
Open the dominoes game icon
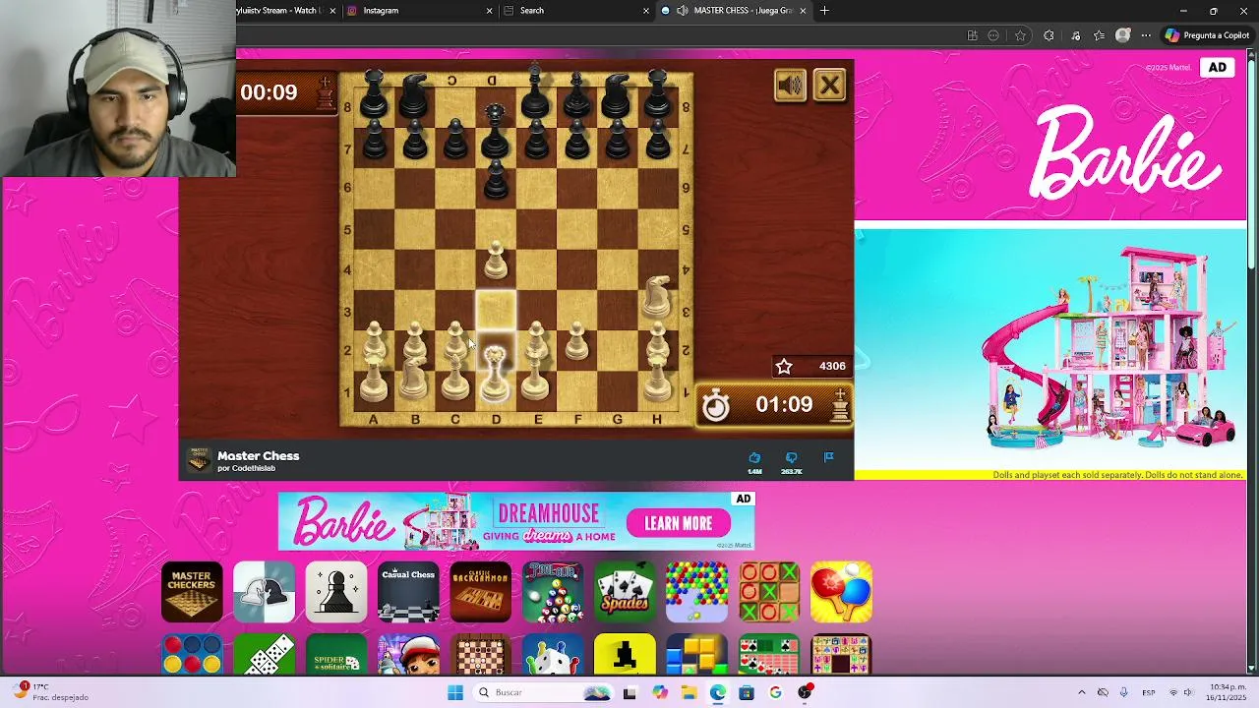click(264, 656)
